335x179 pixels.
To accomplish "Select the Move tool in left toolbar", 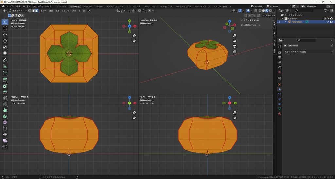I will coord(5,34).
